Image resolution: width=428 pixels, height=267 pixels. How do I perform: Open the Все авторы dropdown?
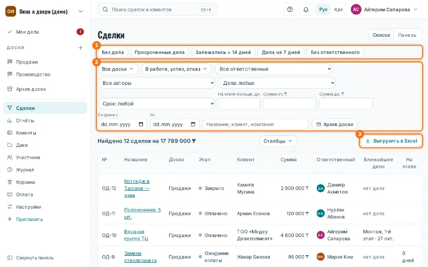156,83
